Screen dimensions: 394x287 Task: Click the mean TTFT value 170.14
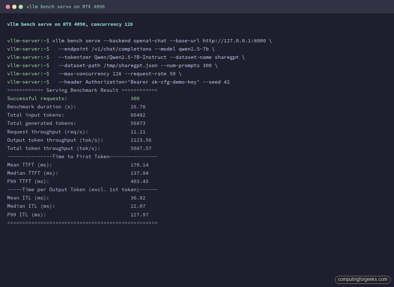(x=139, y=165)
